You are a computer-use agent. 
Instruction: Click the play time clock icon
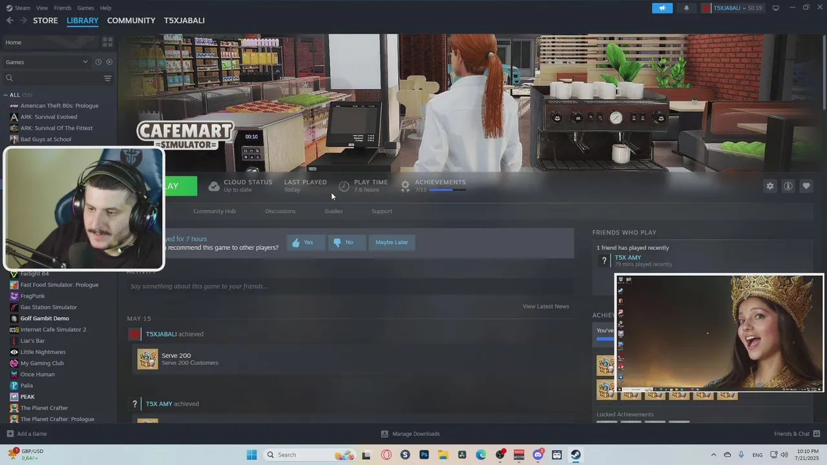coord(344,186)
